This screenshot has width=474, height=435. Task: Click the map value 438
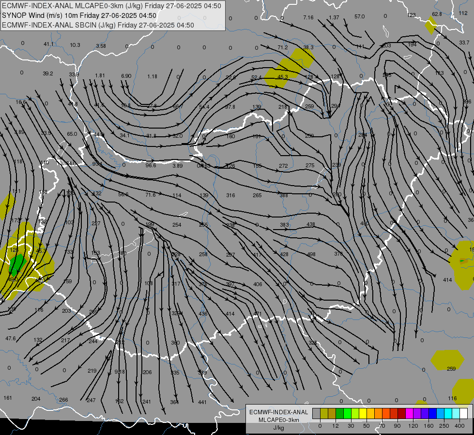point(311,224)
